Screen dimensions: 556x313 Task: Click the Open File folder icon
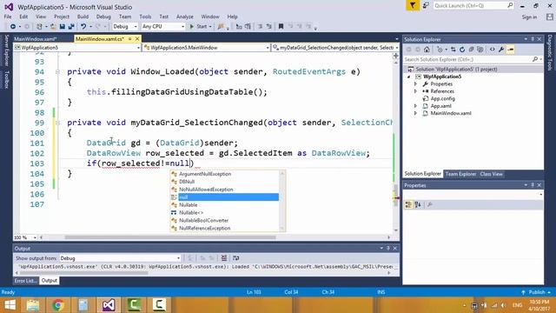[53, 27]
